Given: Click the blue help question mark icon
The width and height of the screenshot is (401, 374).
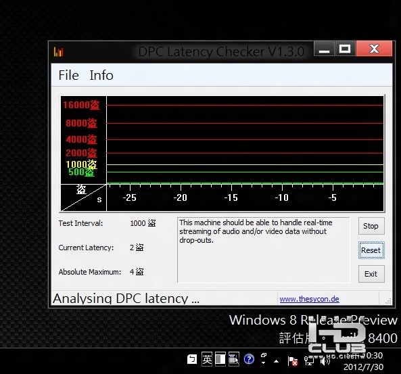Looking at the screenshot, I should (249, 359).
